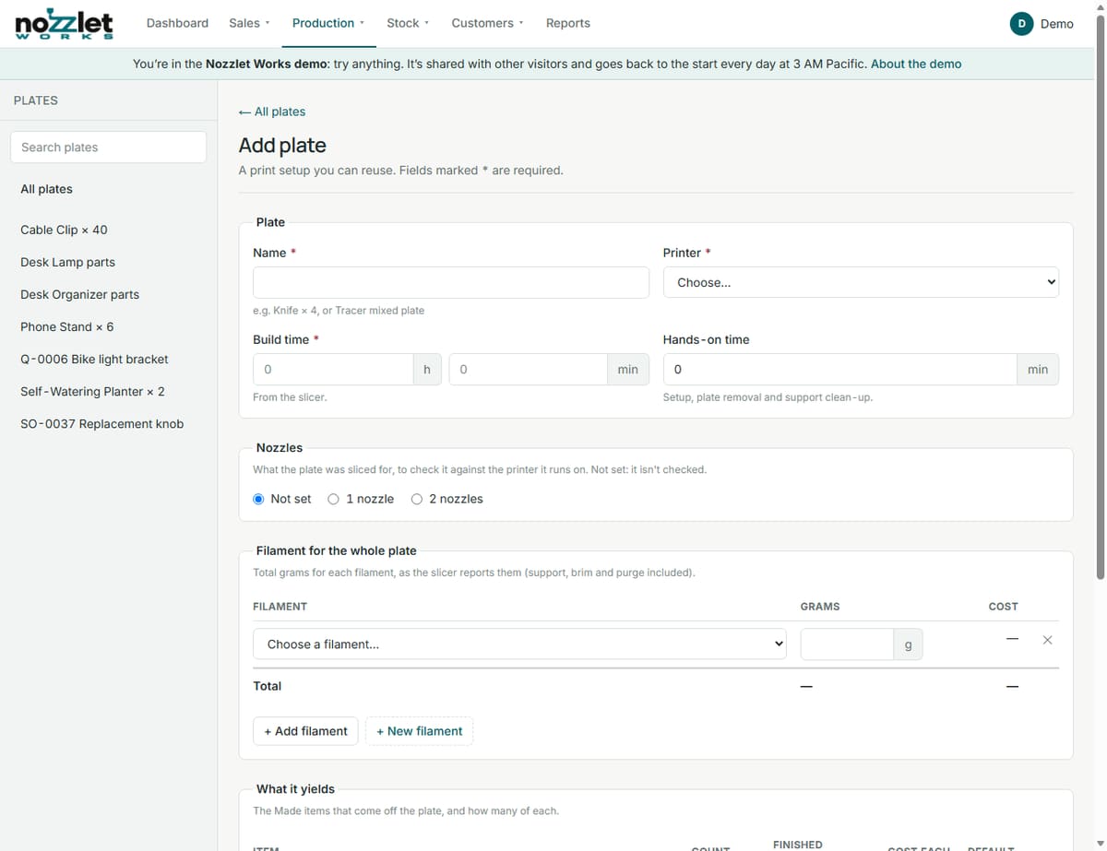Open the Printer dropdown
This screenshot has height=851, width=1107.
coord(861,282)
